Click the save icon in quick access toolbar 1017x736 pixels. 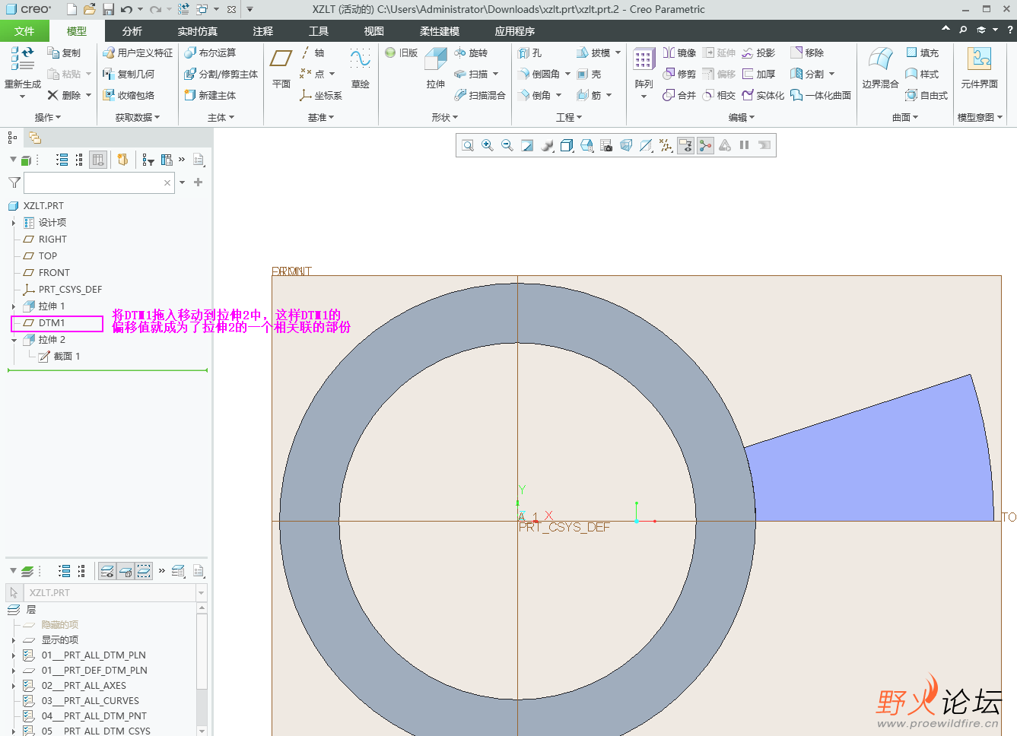(x=108, y=9)
